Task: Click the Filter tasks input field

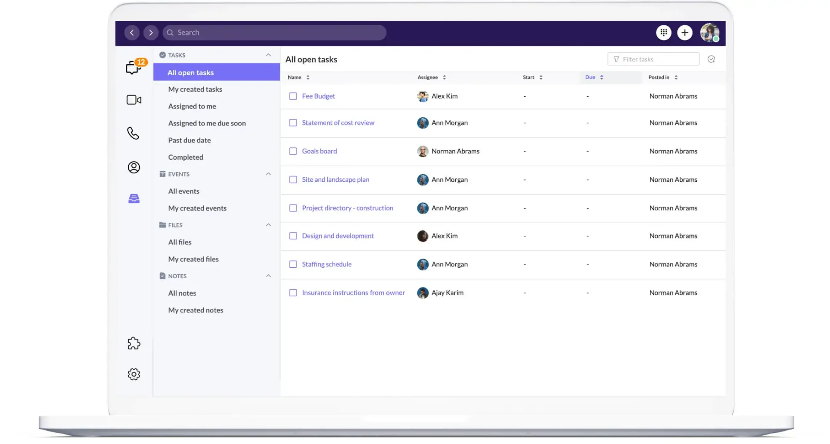Action: (654, 59)
